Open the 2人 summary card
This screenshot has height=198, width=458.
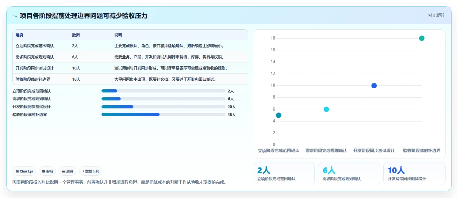coord(283,173)
